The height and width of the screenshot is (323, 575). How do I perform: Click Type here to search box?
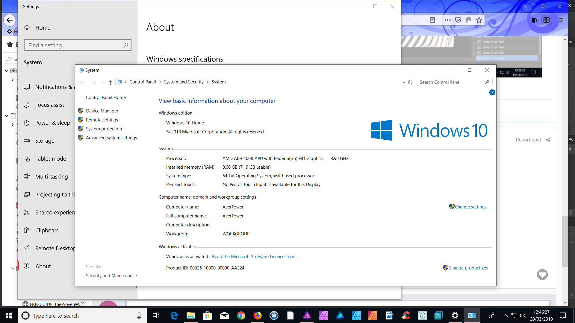click(78, 316)
